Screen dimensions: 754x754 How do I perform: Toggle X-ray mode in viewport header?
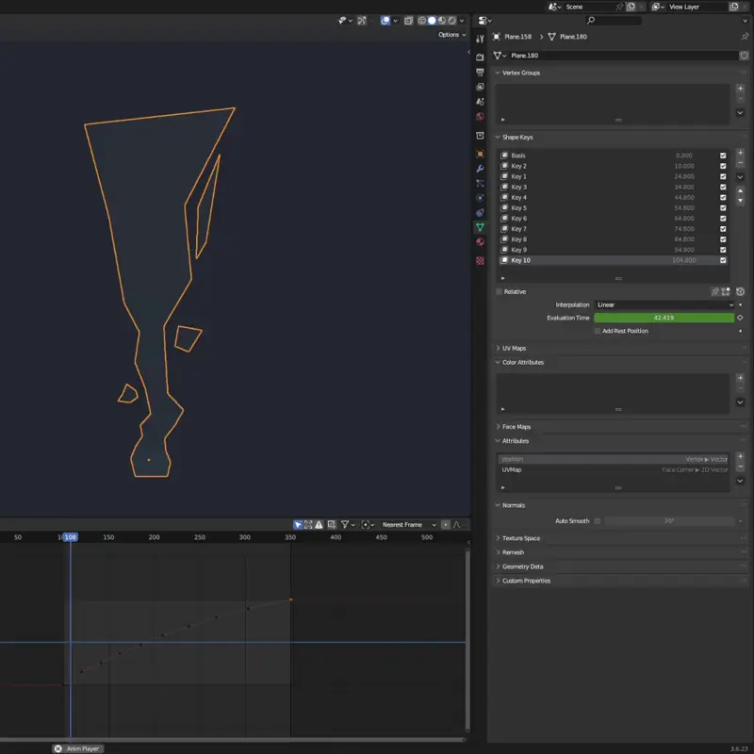click(x=410, y=20)
